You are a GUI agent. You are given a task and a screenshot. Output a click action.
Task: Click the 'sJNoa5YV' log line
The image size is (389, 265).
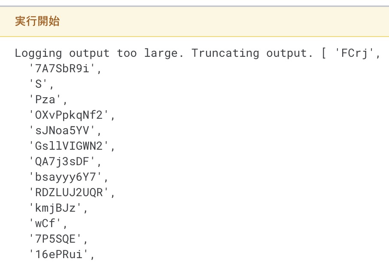point(62,130)
